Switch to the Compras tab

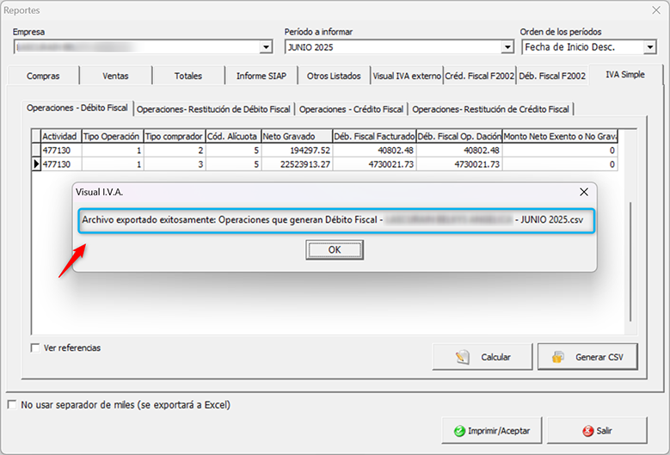coord(43,76)
